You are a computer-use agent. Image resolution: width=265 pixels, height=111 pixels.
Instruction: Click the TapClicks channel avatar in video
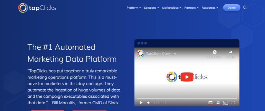(140, 54)
